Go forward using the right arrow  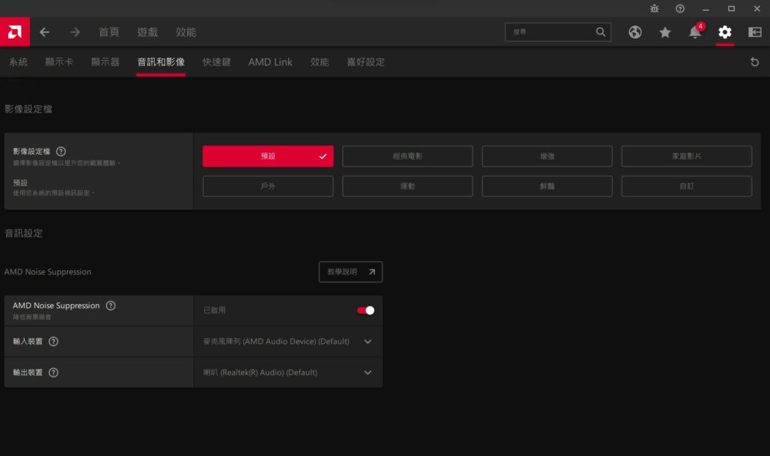[x=75, y=32]
